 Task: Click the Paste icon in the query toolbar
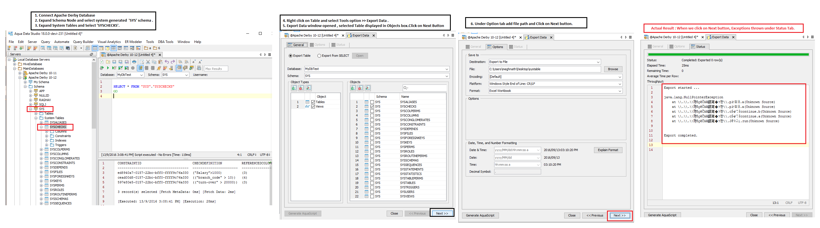[x=161, y=62]
